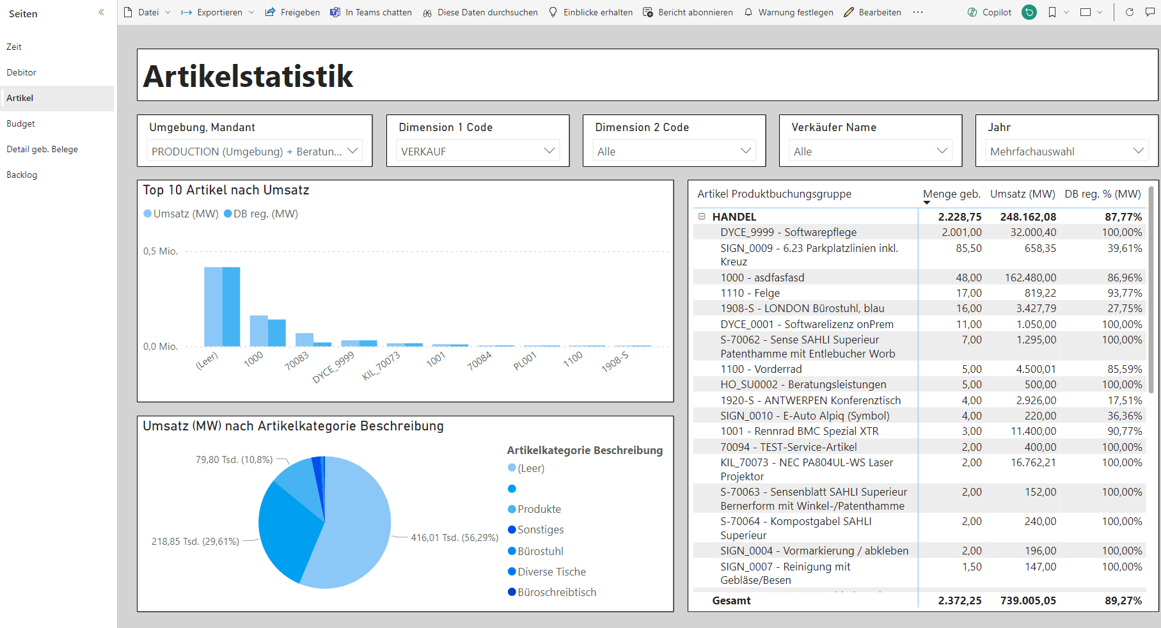Click the Bearbeiten button
The image size is (1161, 628).
pos(873,12)
